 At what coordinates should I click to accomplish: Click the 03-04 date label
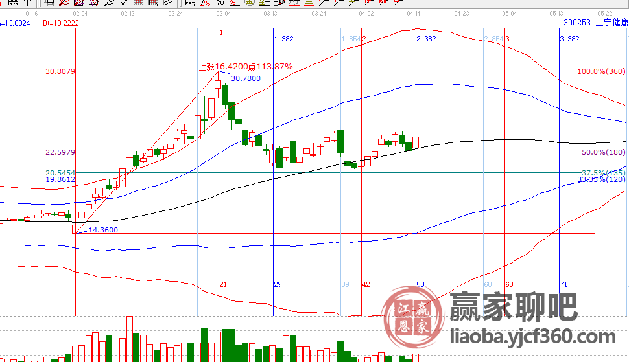224,13
